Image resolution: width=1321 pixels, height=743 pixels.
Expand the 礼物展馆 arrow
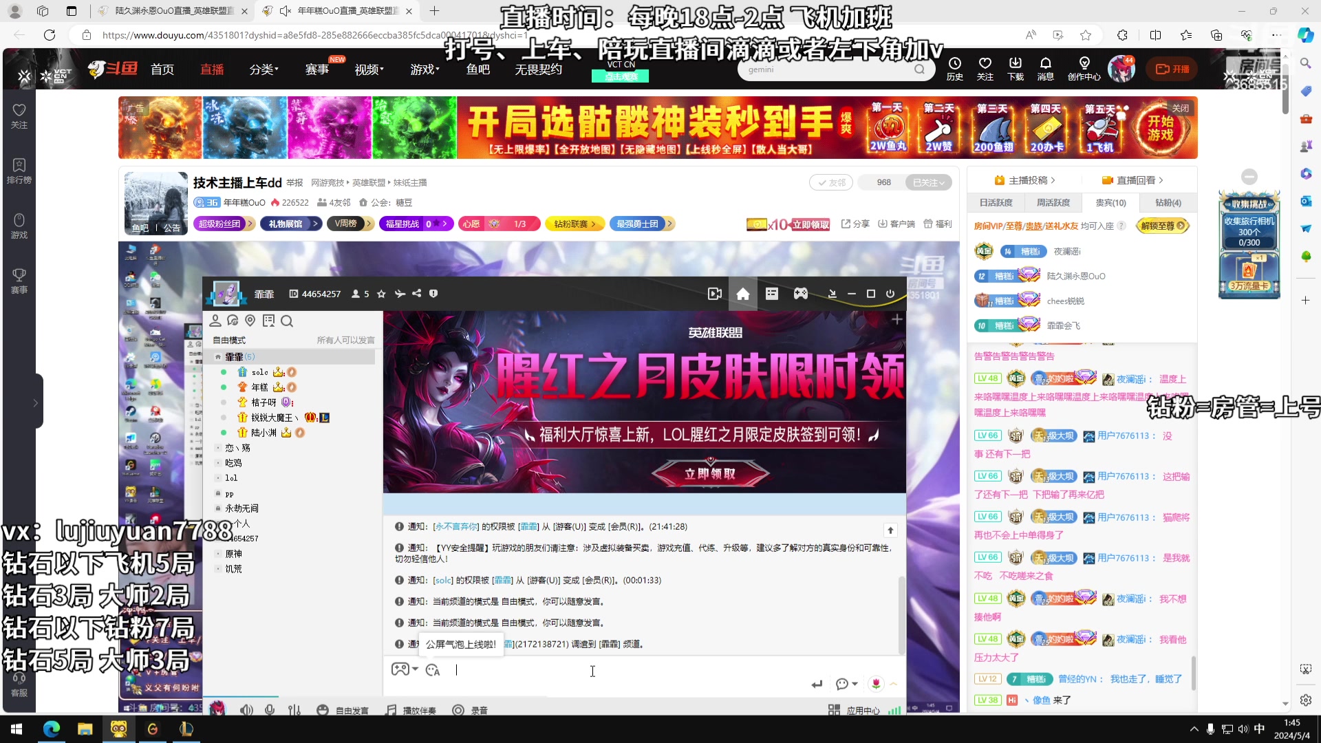click(315, 224)
